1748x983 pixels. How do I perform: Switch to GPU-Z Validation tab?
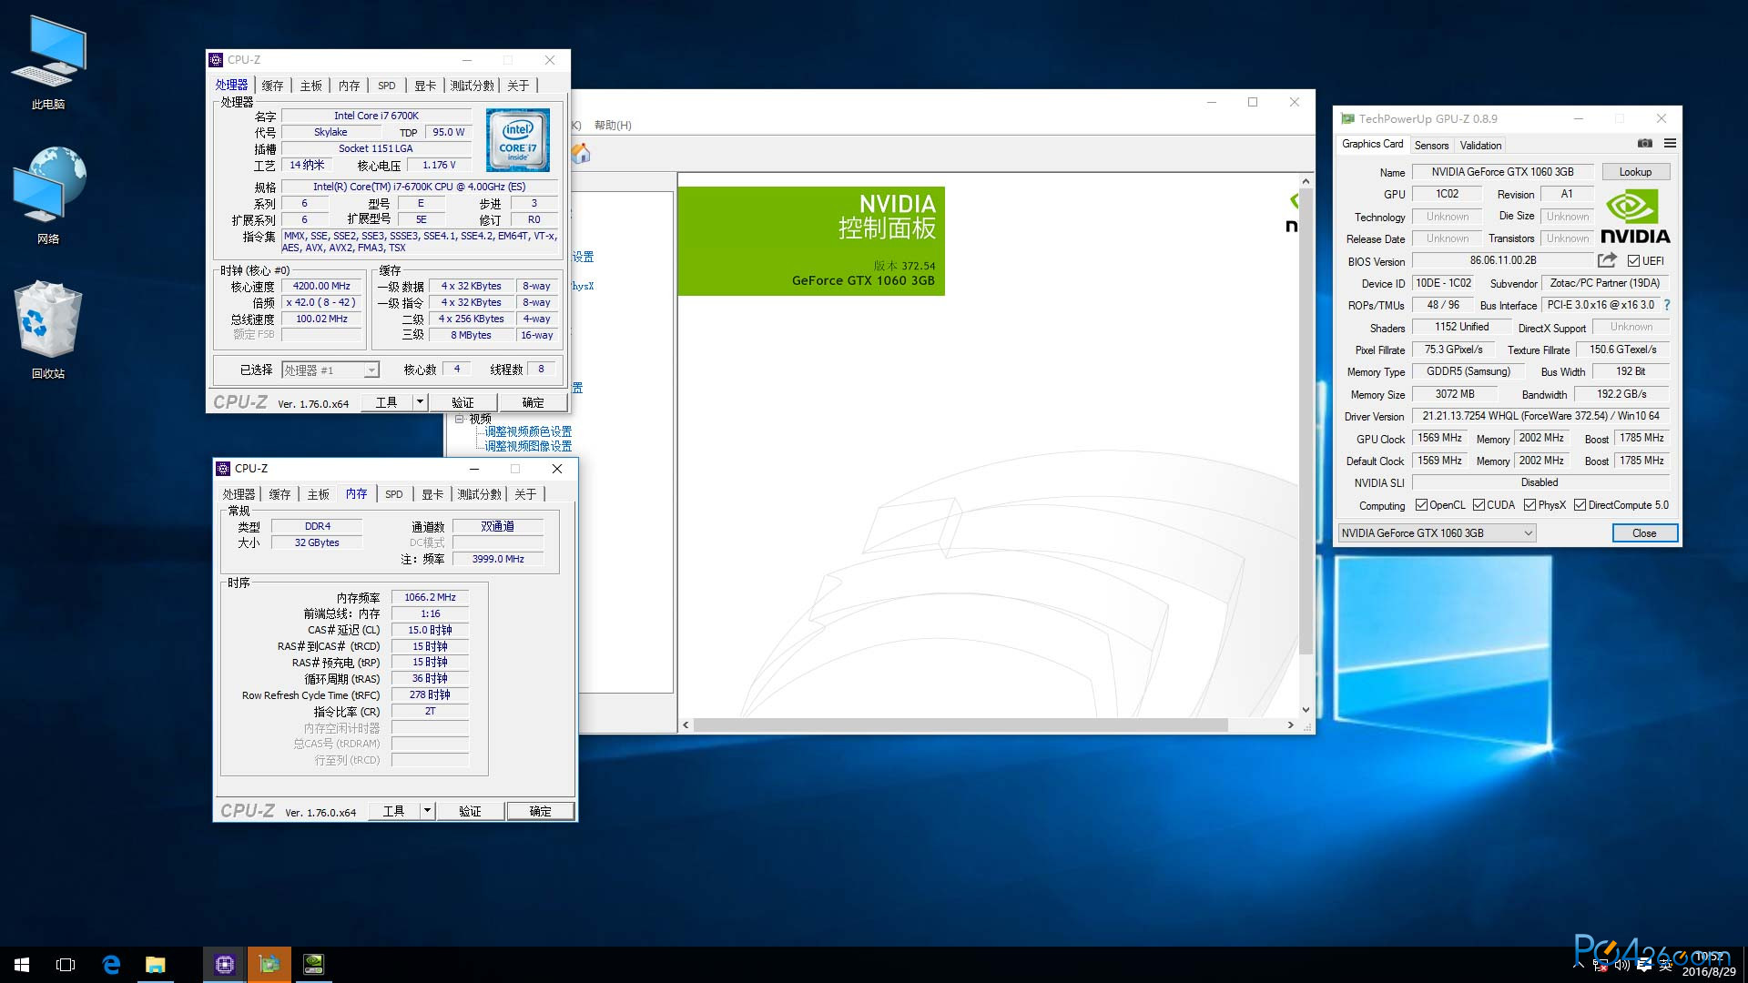click(1480, 146)
